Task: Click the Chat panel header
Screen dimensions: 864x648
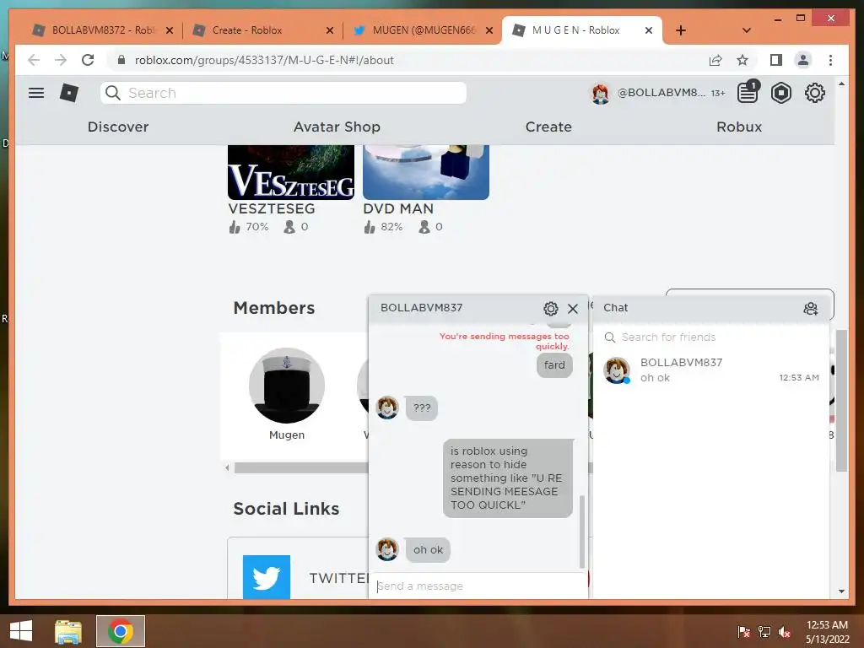Action: coord(710,308)
